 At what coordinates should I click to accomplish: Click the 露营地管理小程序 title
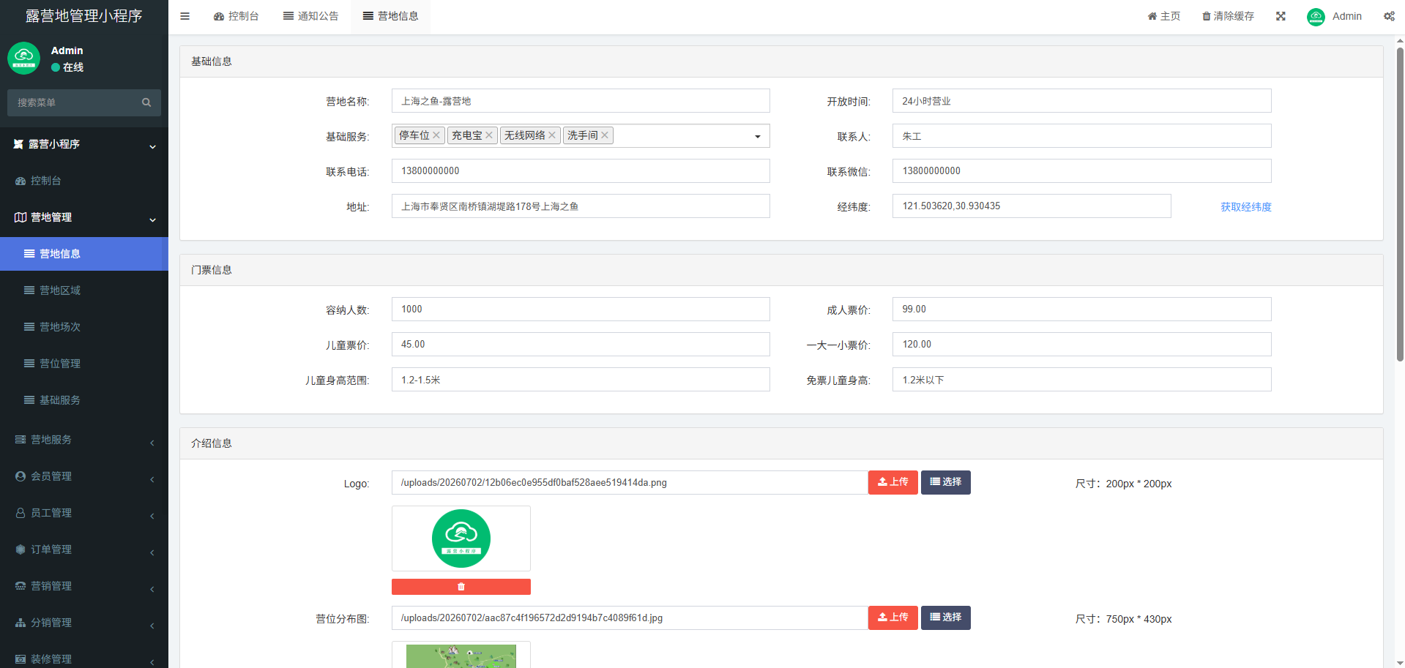pyautogui.click(x=84, y=16)
